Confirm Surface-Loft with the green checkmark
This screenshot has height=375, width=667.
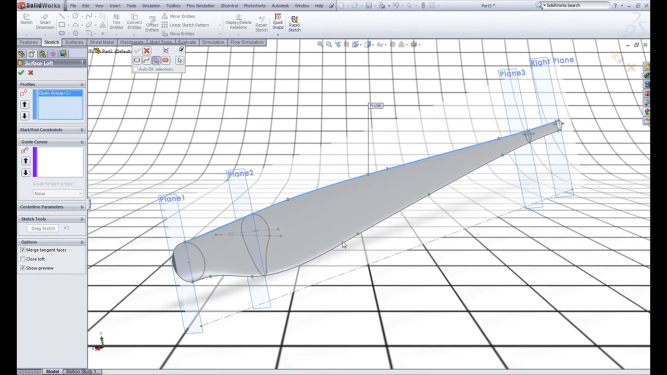tap(21, 72)
